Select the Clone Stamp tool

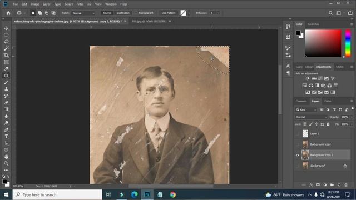[x=6, y=89]
